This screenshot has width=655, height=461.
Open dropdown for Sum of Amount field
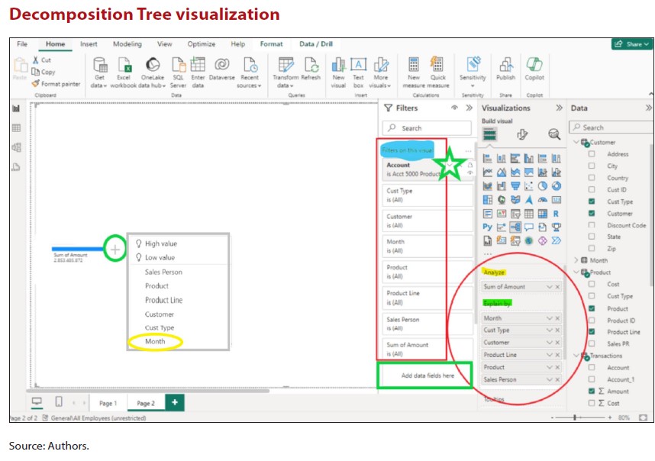click(x=549, y=287)
